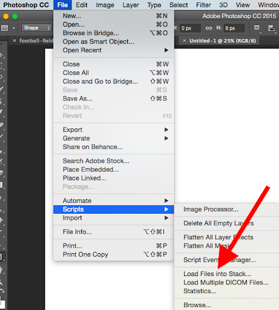Close the football-field document tab
279x310 pixels.
click(15, 41)
